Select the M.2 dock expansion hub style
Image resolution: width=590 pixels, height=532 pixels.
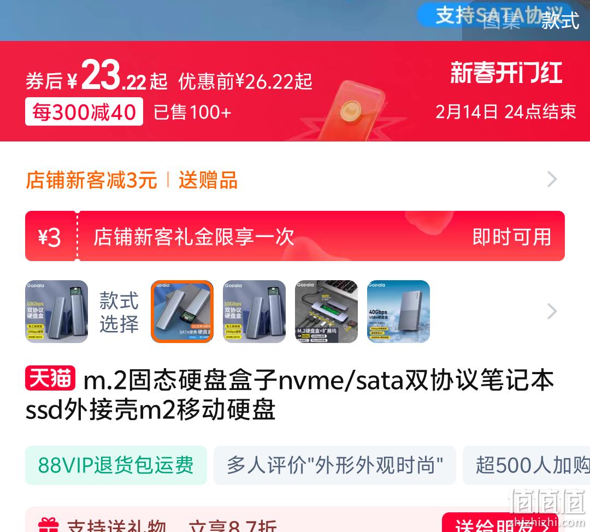click(x=326, y=311)
